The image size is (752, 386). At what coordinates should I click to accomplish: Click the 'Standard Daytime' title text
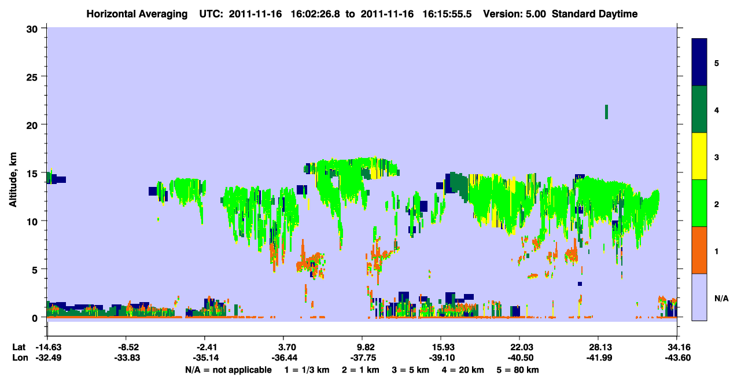[x=595, y=14]
